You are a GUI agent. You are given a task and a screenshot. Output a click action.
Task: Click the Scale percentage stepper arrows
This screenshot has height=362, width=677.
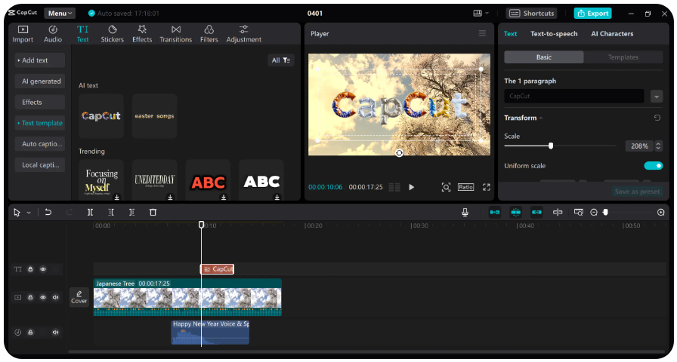click(x=658, y=146)
